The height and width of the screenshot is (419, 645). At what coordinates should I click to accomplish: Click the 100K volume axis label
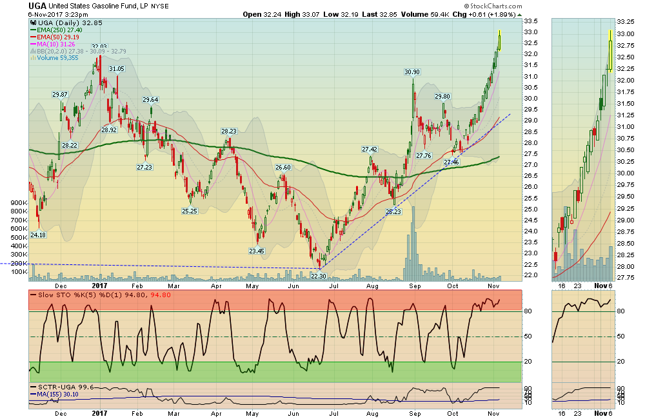[19, 272]
